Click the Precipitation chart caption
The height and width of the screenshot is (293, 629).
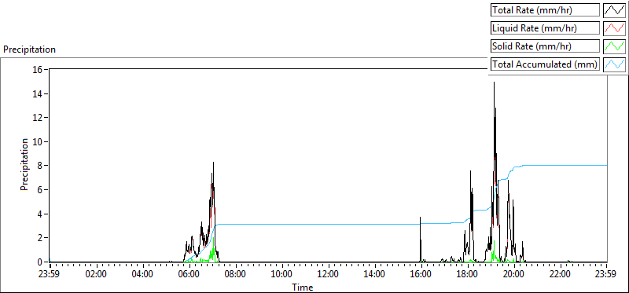click(x=29, y=49)
